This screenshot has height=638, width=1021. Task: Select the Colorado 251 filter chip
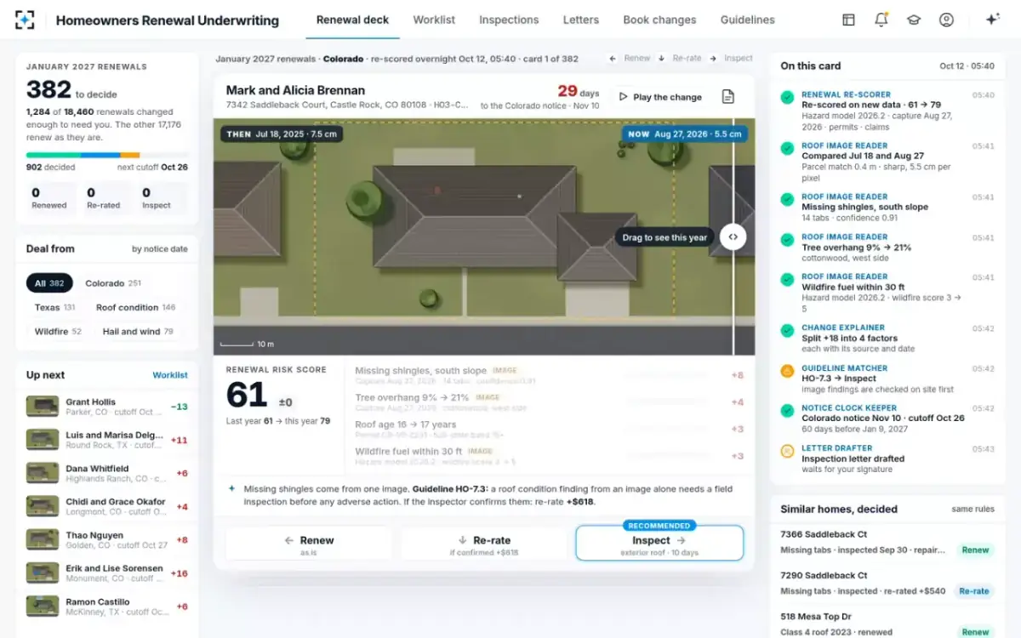tap(113, 283)
